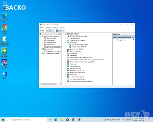This screenshot has height=122, width=153.
Task: Click the Forward arrow in the toolbar
Action: (43, 31)
